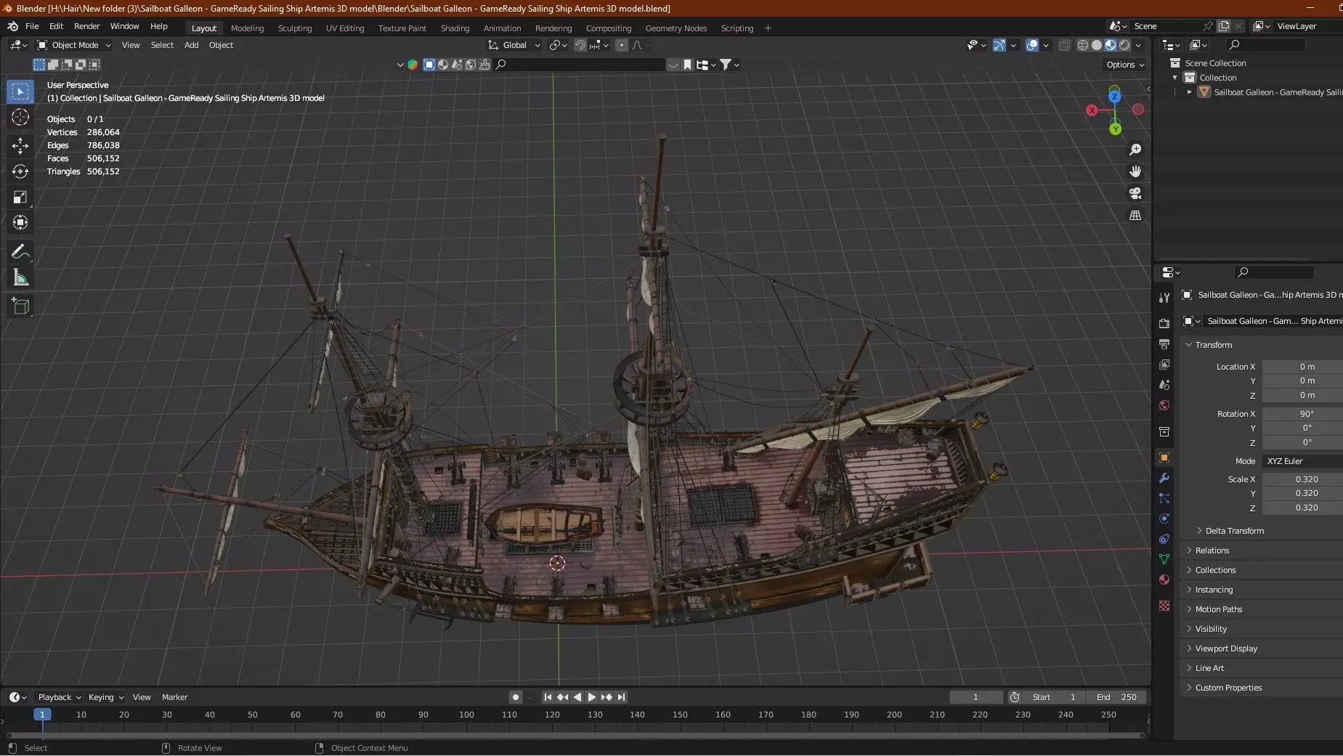
Task: Open Global transform orientation dropdown
Action: pos(514,45)
